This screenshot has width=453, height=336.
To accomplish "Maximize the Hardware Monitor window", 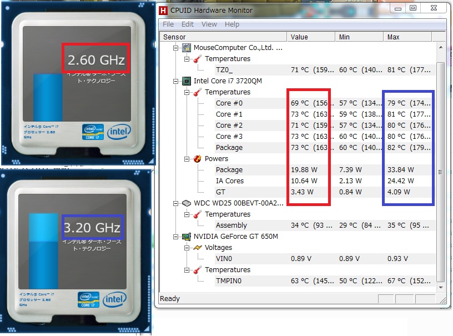I will click(413, 8).
